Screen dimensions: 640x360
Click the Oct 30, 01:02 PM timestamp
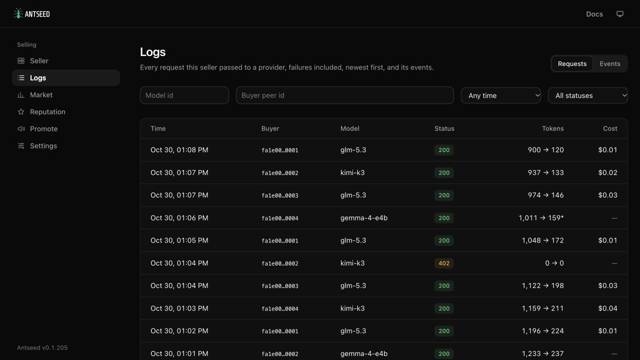pos(179,331)
